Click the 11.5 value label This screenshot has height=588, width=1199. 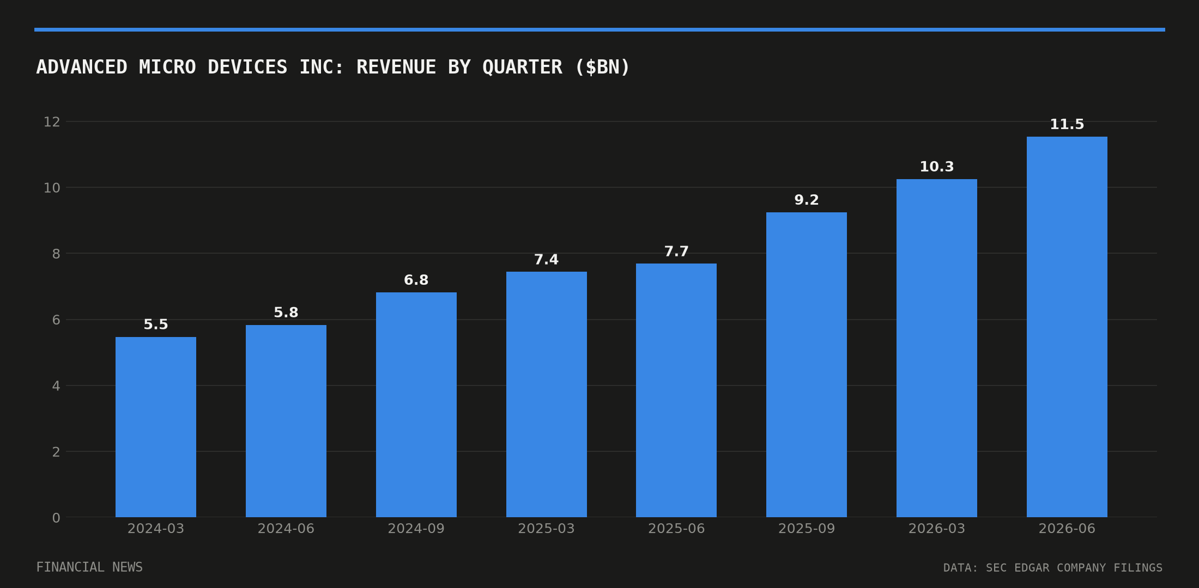(x=1067, y=124)
